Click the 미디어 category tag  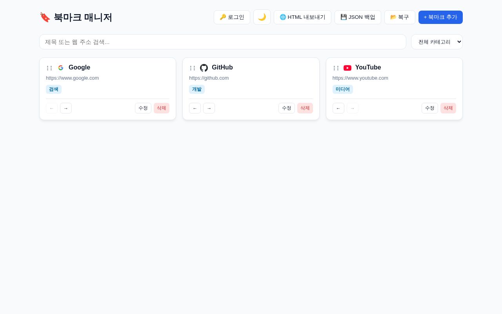[x=343, y=89]
